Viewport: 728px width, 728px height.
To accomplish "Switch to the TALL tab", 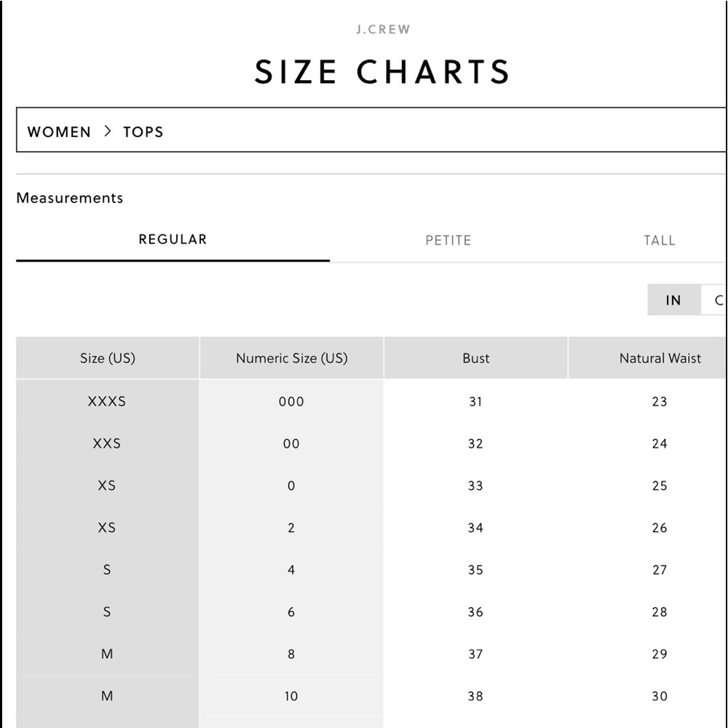I will (x=660, y=240).
